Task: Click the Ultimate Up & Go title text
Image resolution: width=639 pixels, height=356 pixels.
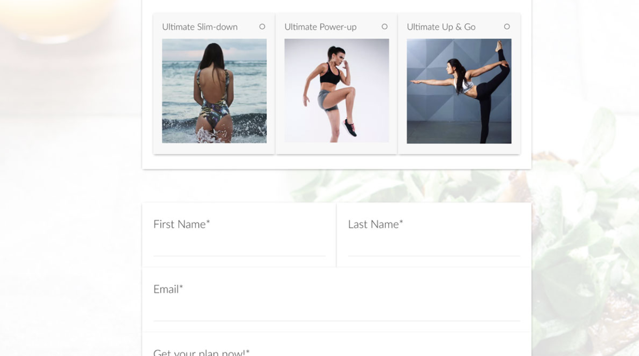Action: click(441, 27)
